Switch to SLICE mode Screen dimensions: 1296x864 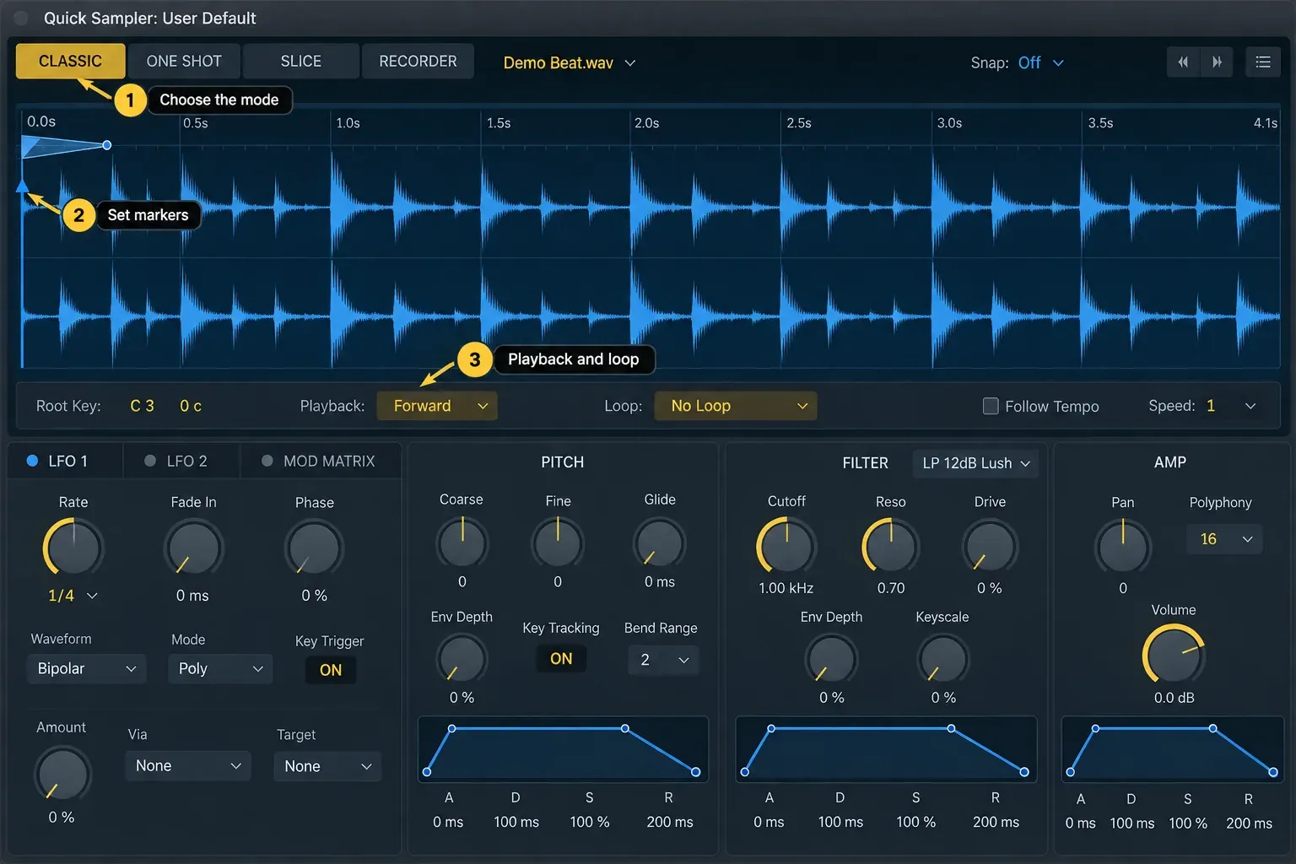[301, 61]
